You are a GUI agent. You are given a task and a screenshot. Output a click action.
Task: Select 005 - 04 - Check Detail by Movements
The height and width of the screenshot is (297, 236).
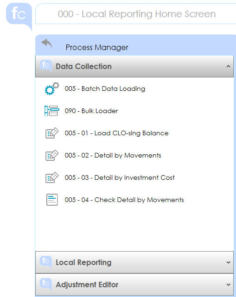[124, 200]
